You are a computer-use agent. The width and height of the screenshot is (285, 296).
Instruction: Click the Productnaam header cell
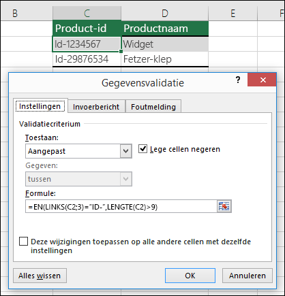point(165,29)
